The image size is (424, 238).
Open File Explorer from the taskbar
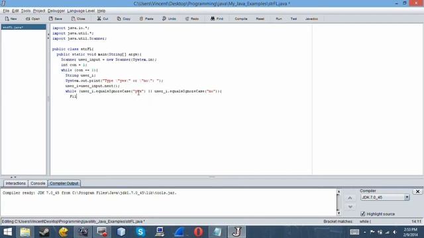[25, 232]
